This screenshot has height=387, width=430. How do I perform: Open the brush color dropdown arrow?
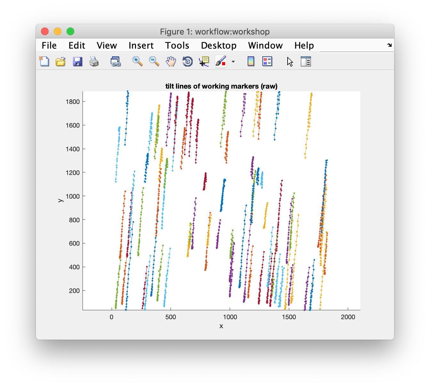click(x=233, y=61)
